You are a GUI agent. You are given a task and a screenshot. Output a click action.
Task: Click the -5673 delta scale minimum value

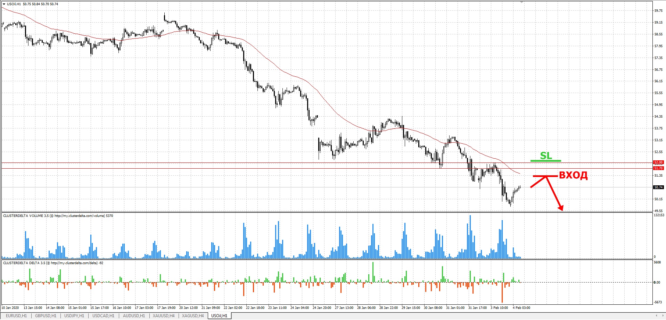click(658, 302)
